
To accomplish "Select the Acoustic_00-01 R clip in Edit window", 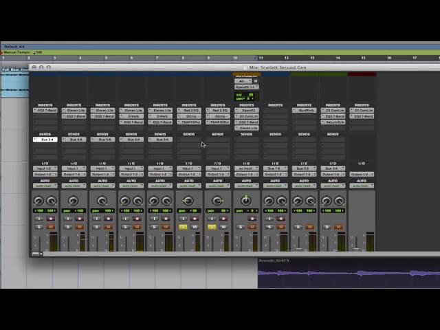I will click(x=349, y=273).
